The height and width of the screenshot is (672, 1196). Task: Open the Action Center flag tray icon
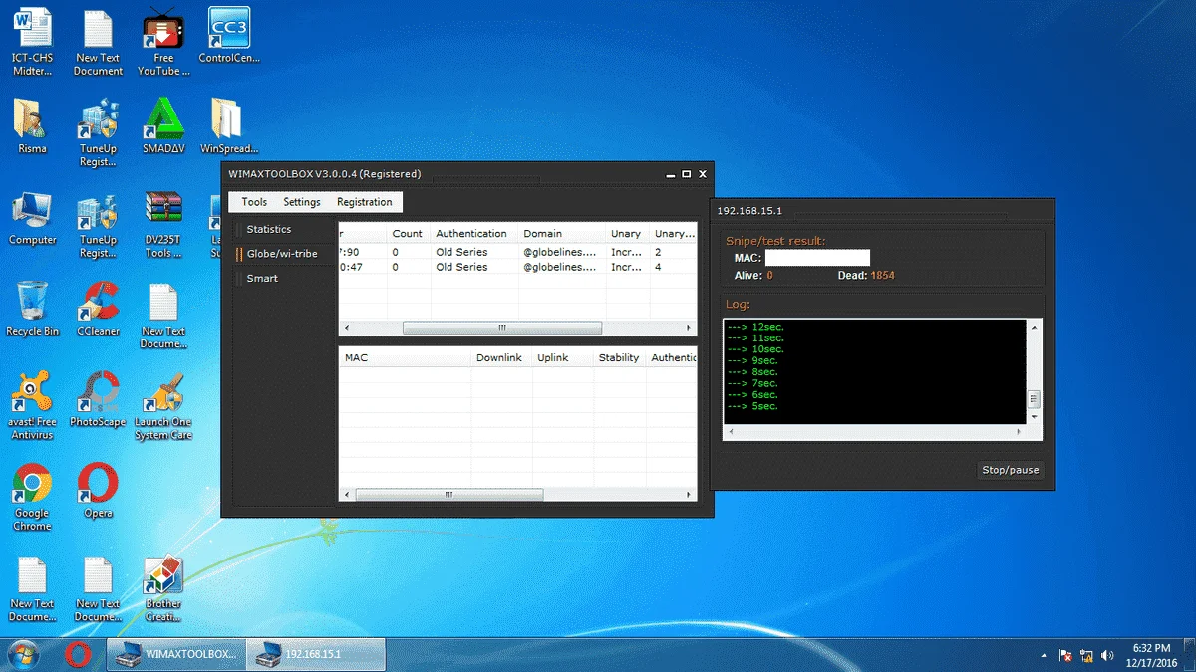(1066, 656)
